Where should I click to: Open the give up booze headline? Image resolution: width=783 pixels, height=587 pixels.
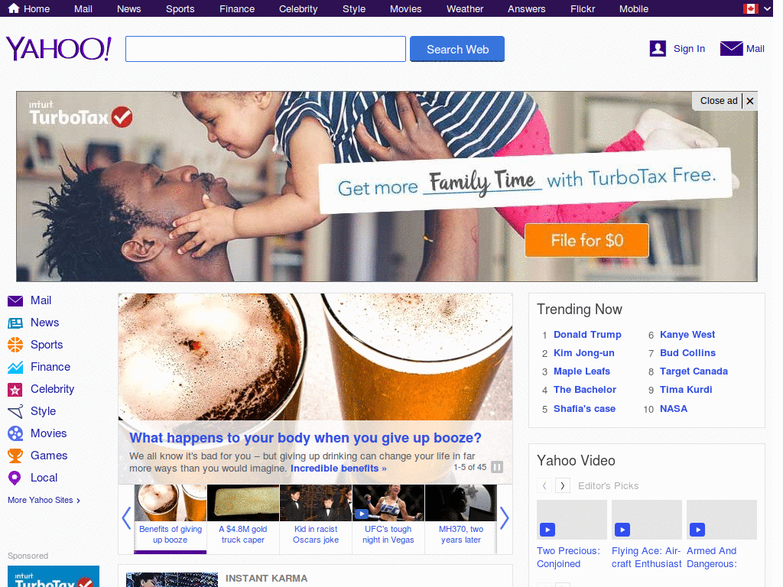pos(305,438)
